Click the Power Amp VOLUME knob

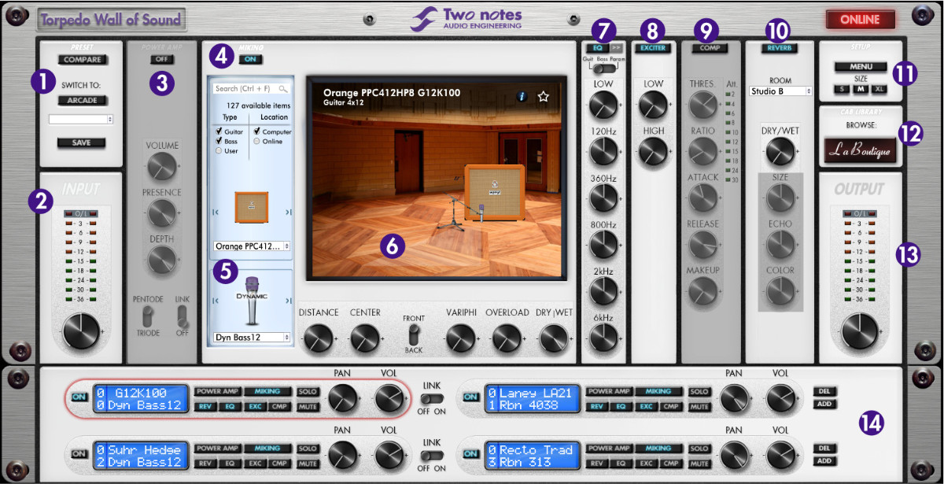pyautogui.click(x=161, y=165)
